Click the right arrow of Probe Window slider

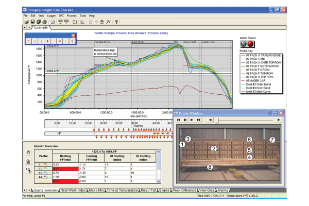click(279, 119)
